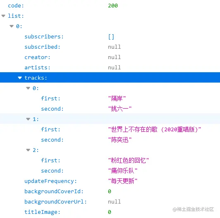Select index label 2 under tracks
This screenshot has width=220, height=218.
coord(36,150)
